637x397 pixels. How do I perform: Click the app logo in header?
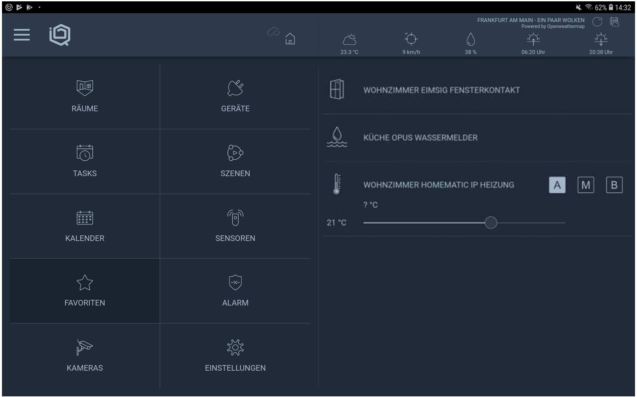pyautogui.click(x=60, y=35)
